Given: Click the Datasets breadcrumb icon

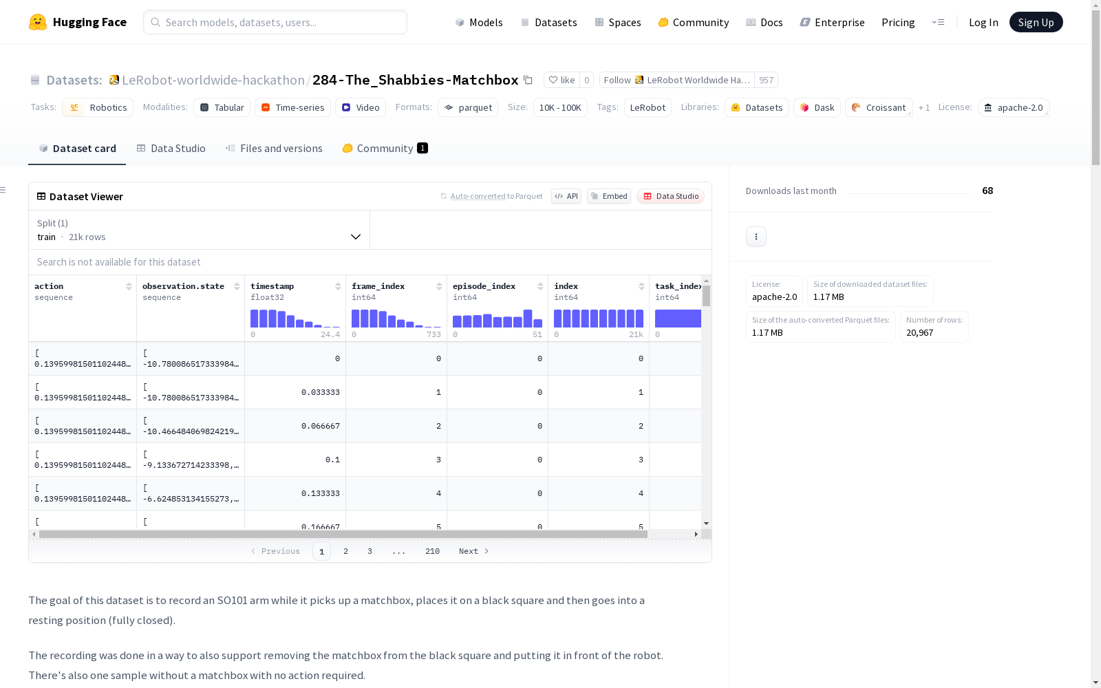Looking at the screenshot, I should pos(35,80).
